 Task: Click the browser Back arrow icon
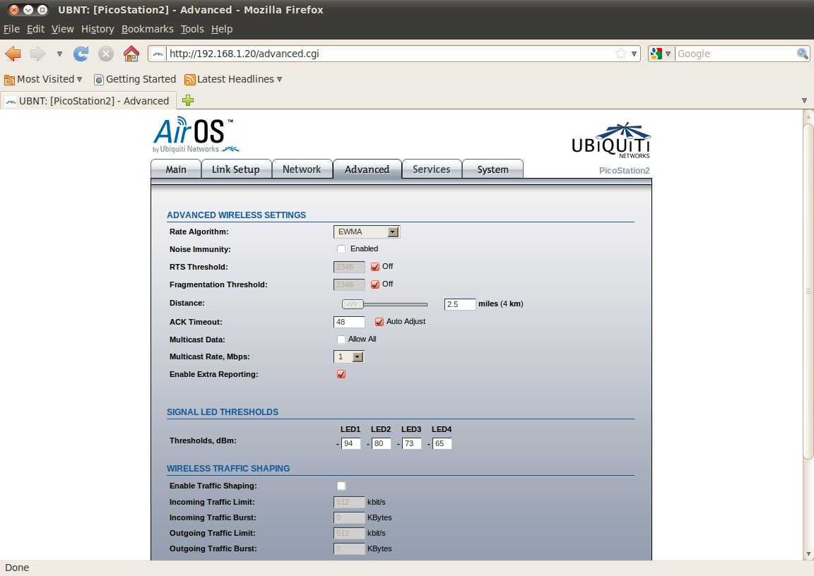13,54
